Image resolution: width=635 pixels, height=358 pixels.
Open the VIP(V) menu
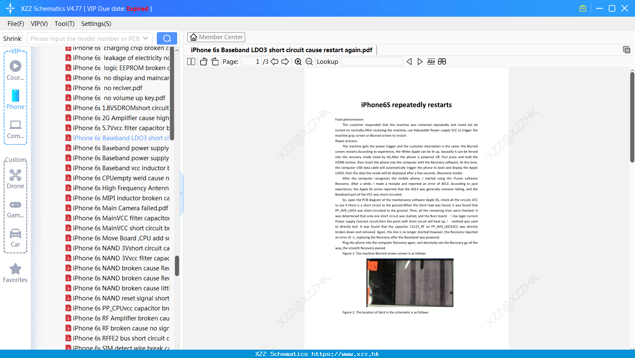(39, 24)
